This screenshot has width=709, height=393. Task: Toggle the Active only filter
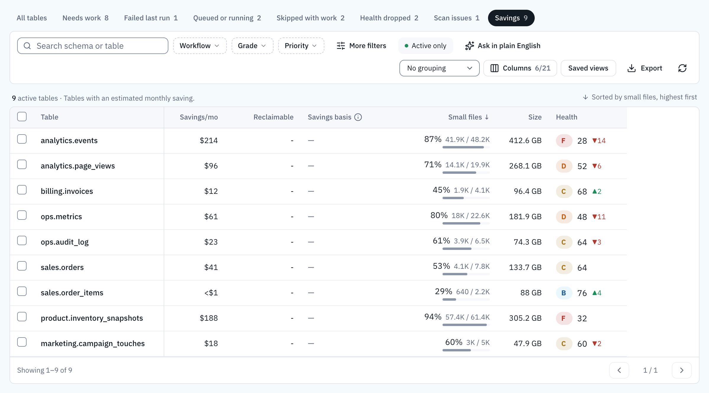click(x=425, y=46)
